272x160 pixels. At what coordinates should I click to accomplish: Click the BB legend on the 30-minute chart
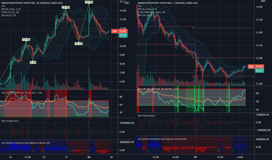[x=11, y=9]
